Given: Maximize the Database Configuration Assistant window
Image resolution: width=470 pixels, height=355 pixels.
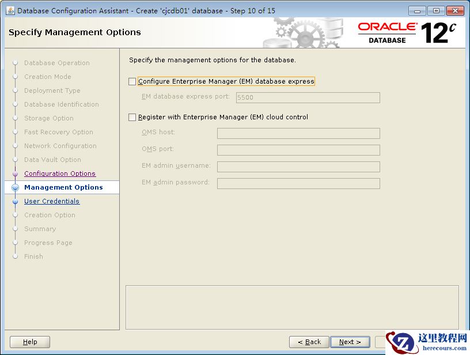Looking at the screenshot, I should point(436,11).
